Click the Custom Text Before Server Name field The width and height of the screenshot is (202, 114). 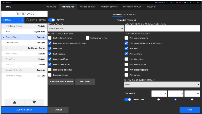(162, 28)
